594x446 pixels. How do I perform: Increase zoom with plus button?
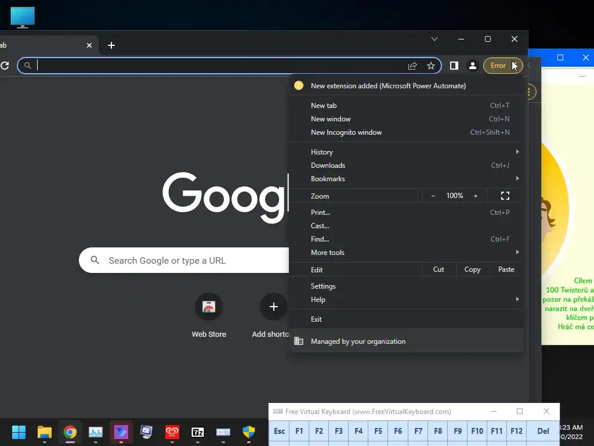tap(476, 196)
